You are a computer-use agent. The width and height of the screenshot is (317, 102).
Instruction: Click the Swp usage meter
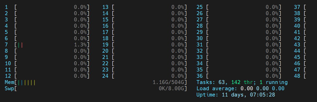tap(101, 89)
